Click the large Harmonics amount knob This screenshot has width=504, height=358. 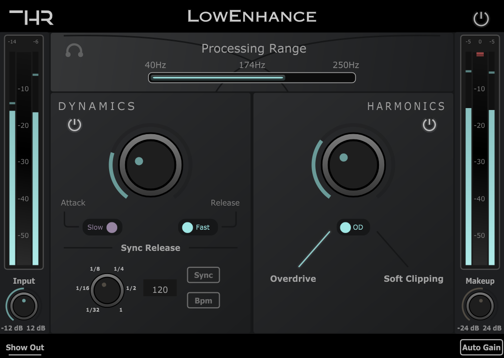click(353, 165)
